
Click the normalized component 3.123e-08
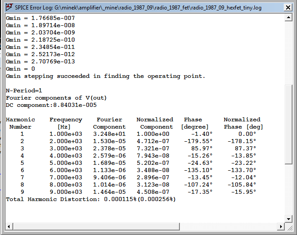click(x=153, y=185)
